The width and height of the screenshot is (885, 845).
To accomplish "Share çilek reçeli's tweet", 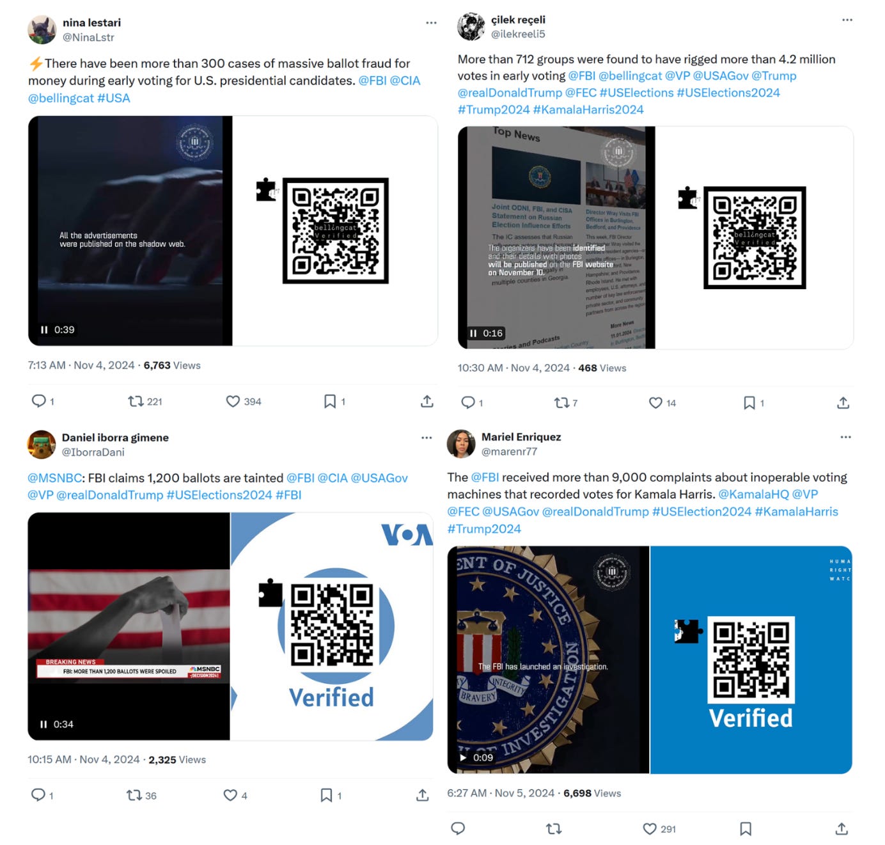I will (x=843, y=403).
